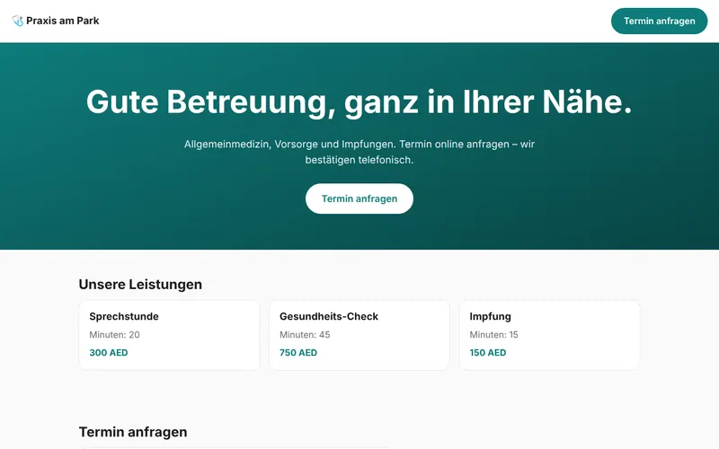Click the Minuten: 45 duration text
This screenshot has height=449, width=719.
click(305, 334)
